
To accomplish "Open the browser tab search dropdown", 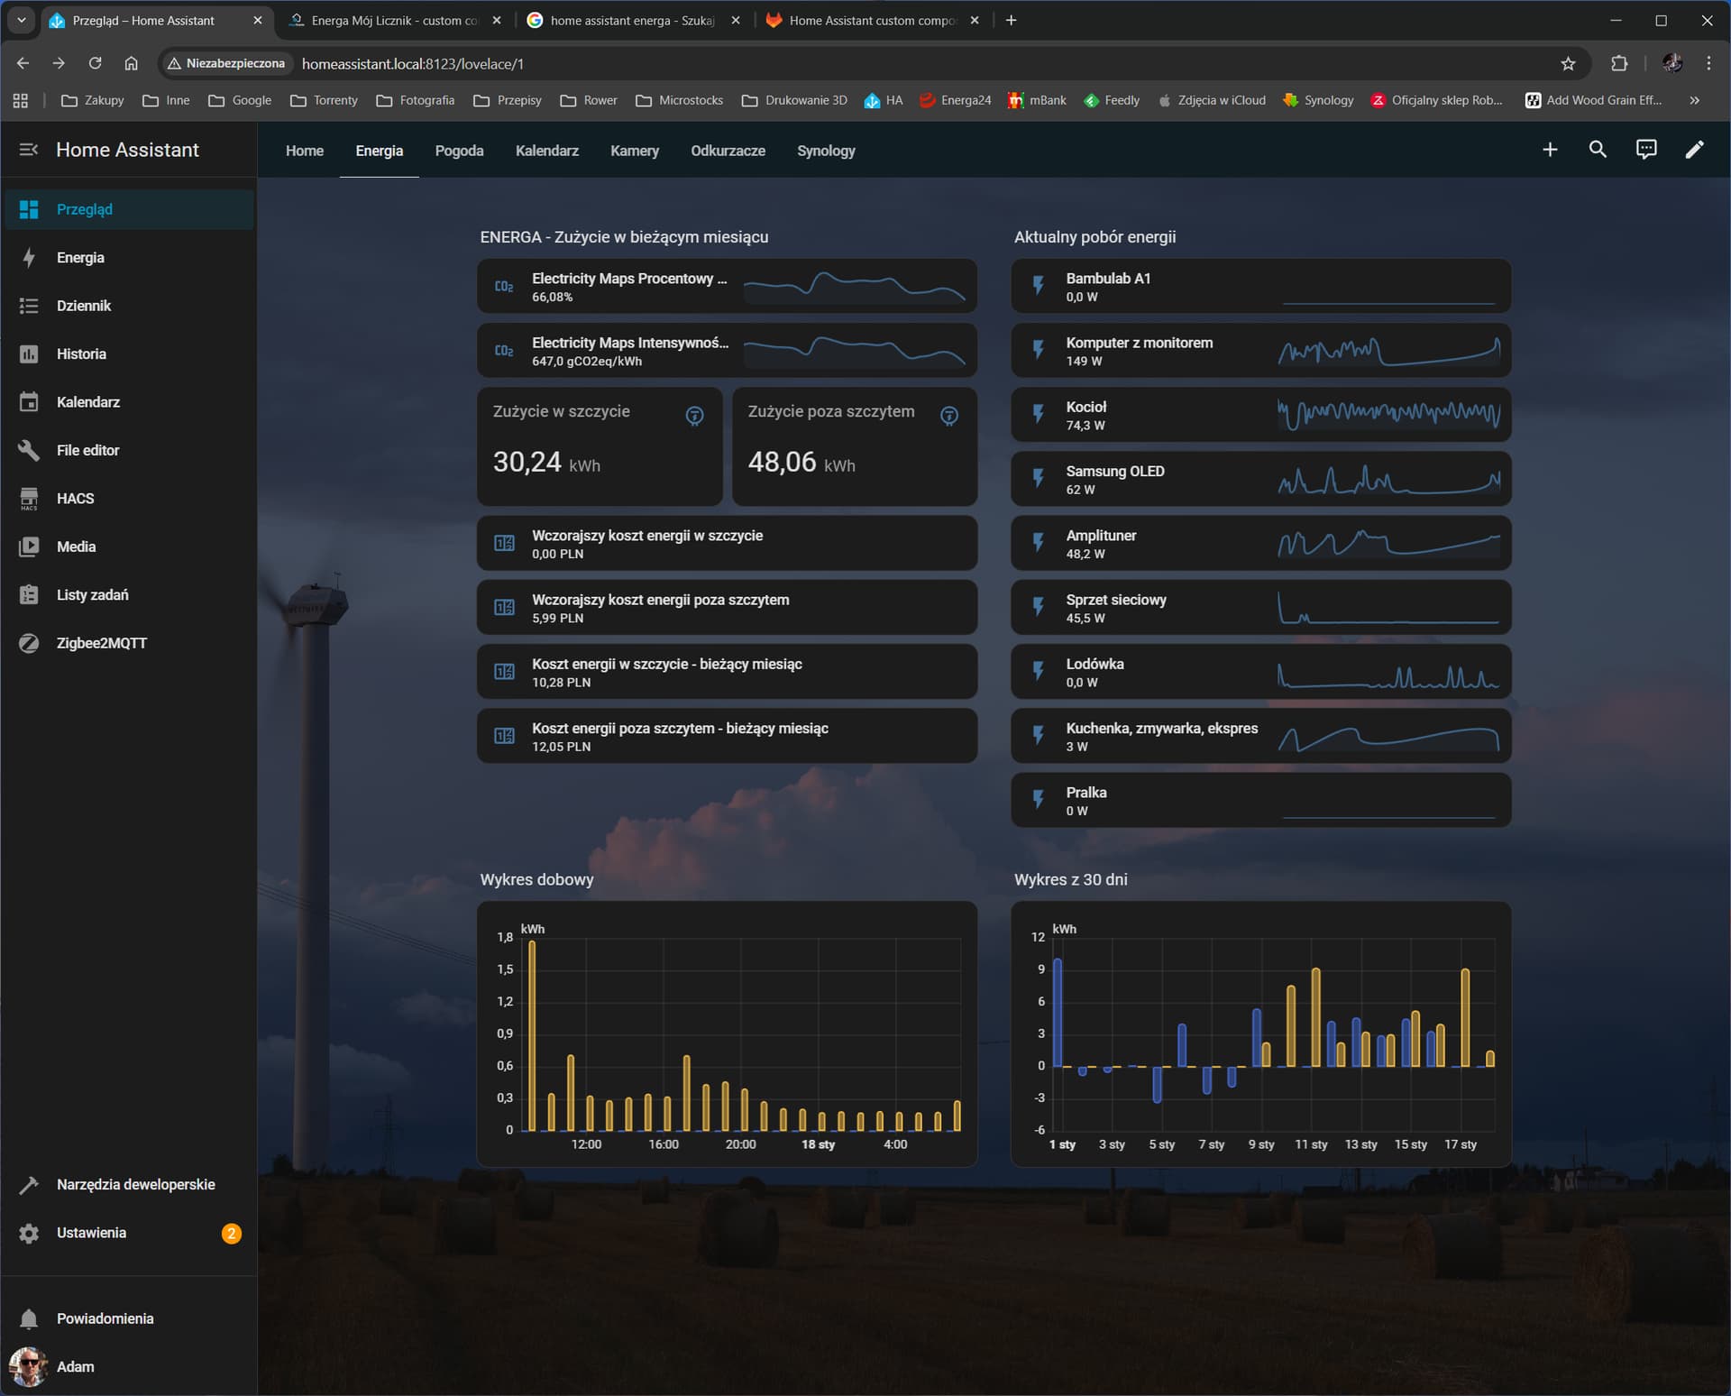I will coord(21,20).
